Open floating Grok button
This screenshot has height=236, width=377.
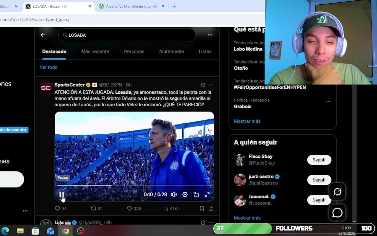click(x=337, y=192)
